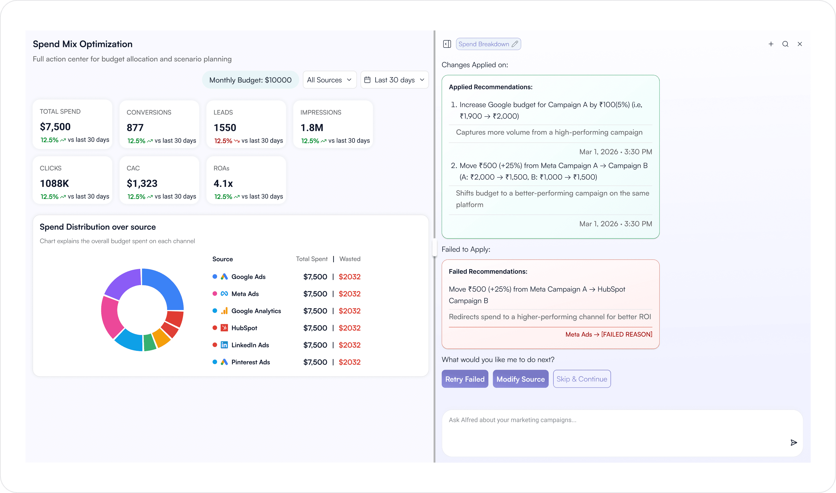
Task: Click the Meta Ads infinity icon
Action: (x=224, y=294)
